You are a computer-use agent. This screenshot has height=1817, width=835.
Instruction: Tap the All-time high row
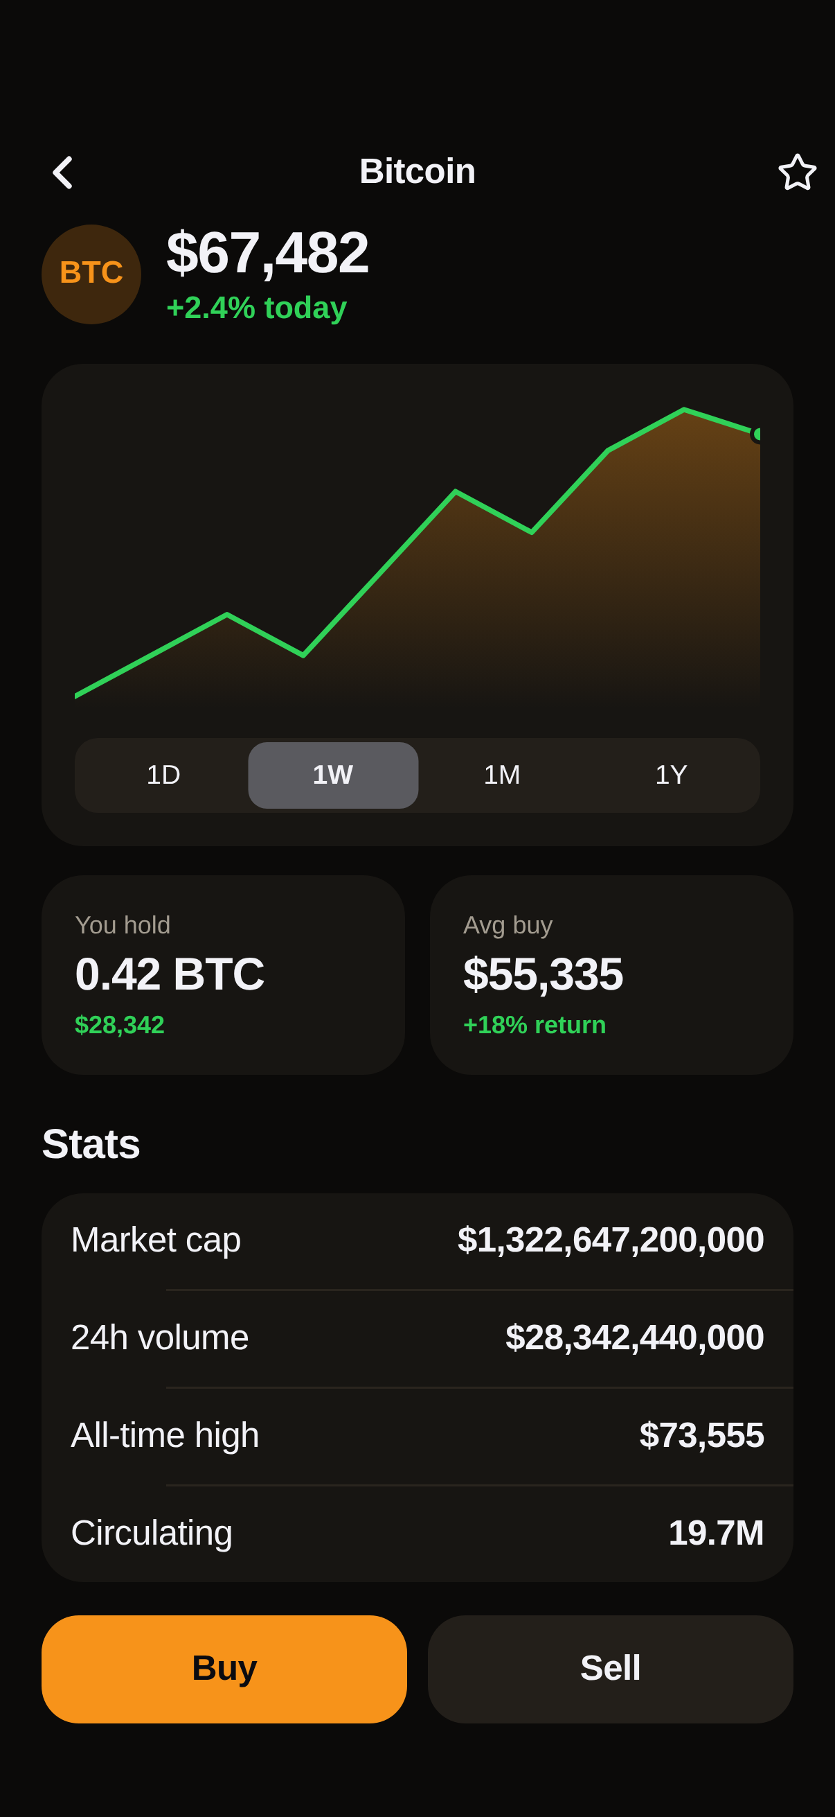(x=417, y=1435)
